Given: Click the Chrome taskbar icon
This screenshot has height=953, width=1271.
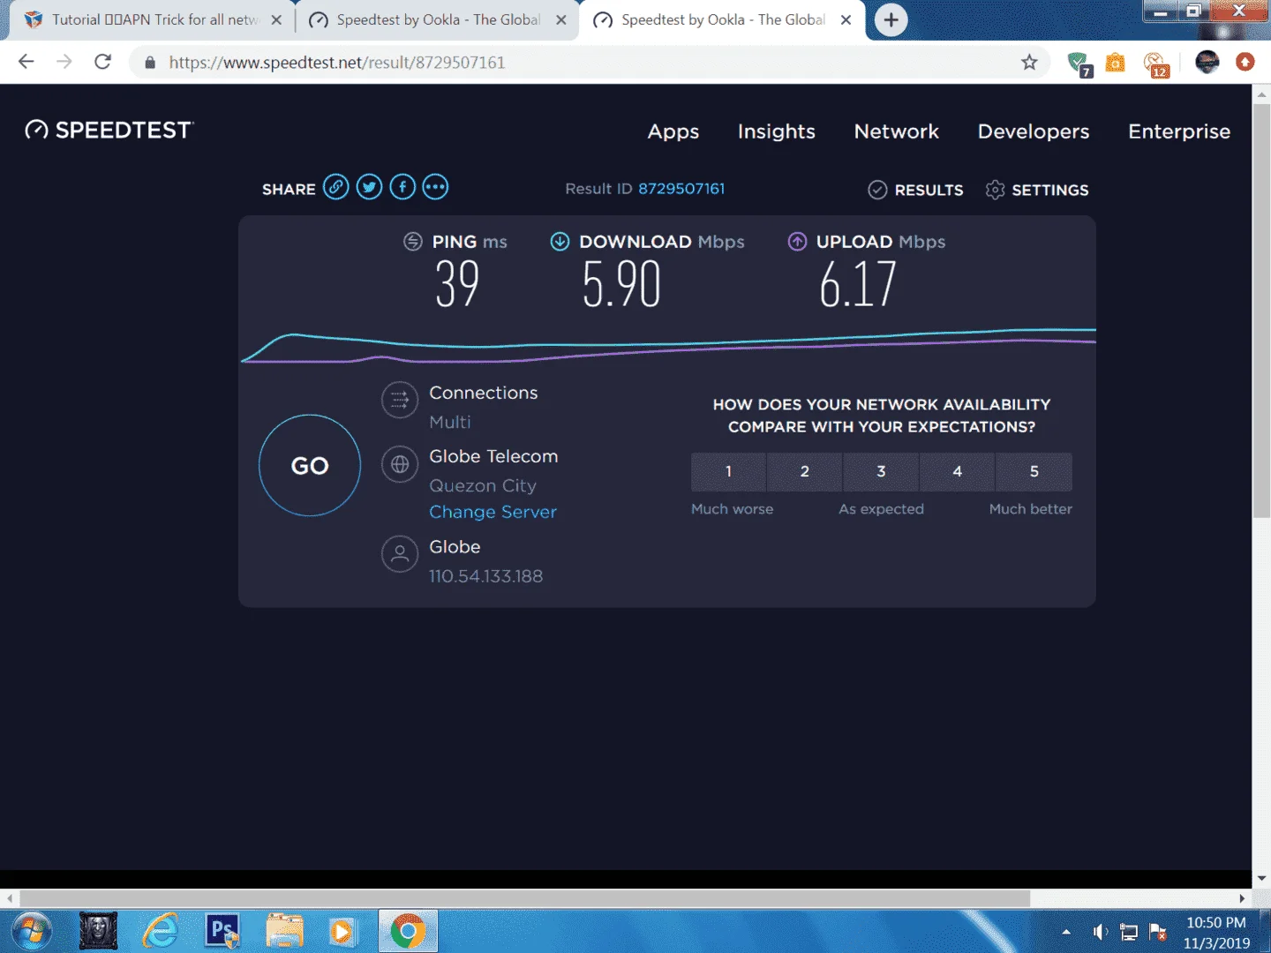Looking at the screenshot, I should pos(408,931).
